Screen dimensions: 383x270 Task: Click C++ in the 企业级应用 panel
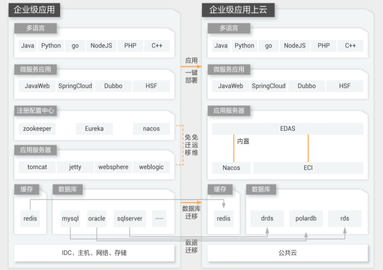pos(157,45)
